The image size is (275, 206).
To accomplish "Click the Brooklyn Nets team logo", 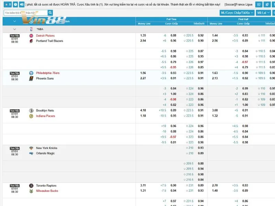I will coord(31,111).
